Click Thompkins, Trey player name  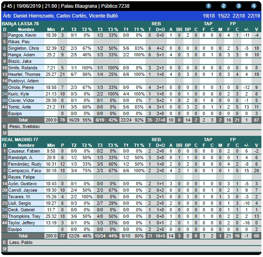pos(24,216)
